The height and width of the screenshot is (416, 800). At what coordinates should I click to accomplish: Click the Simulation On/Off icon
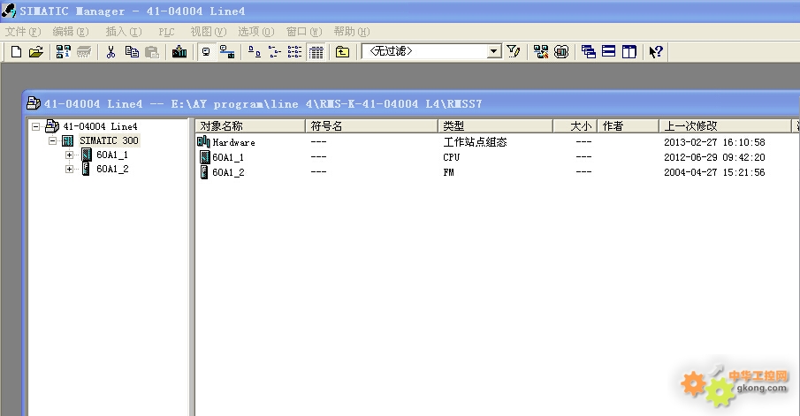click(x=561, y=51)
